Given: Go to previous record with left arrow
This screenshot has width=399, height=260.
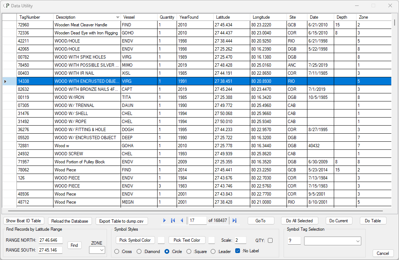Looking at the screenshot, I should pos(182,220).
